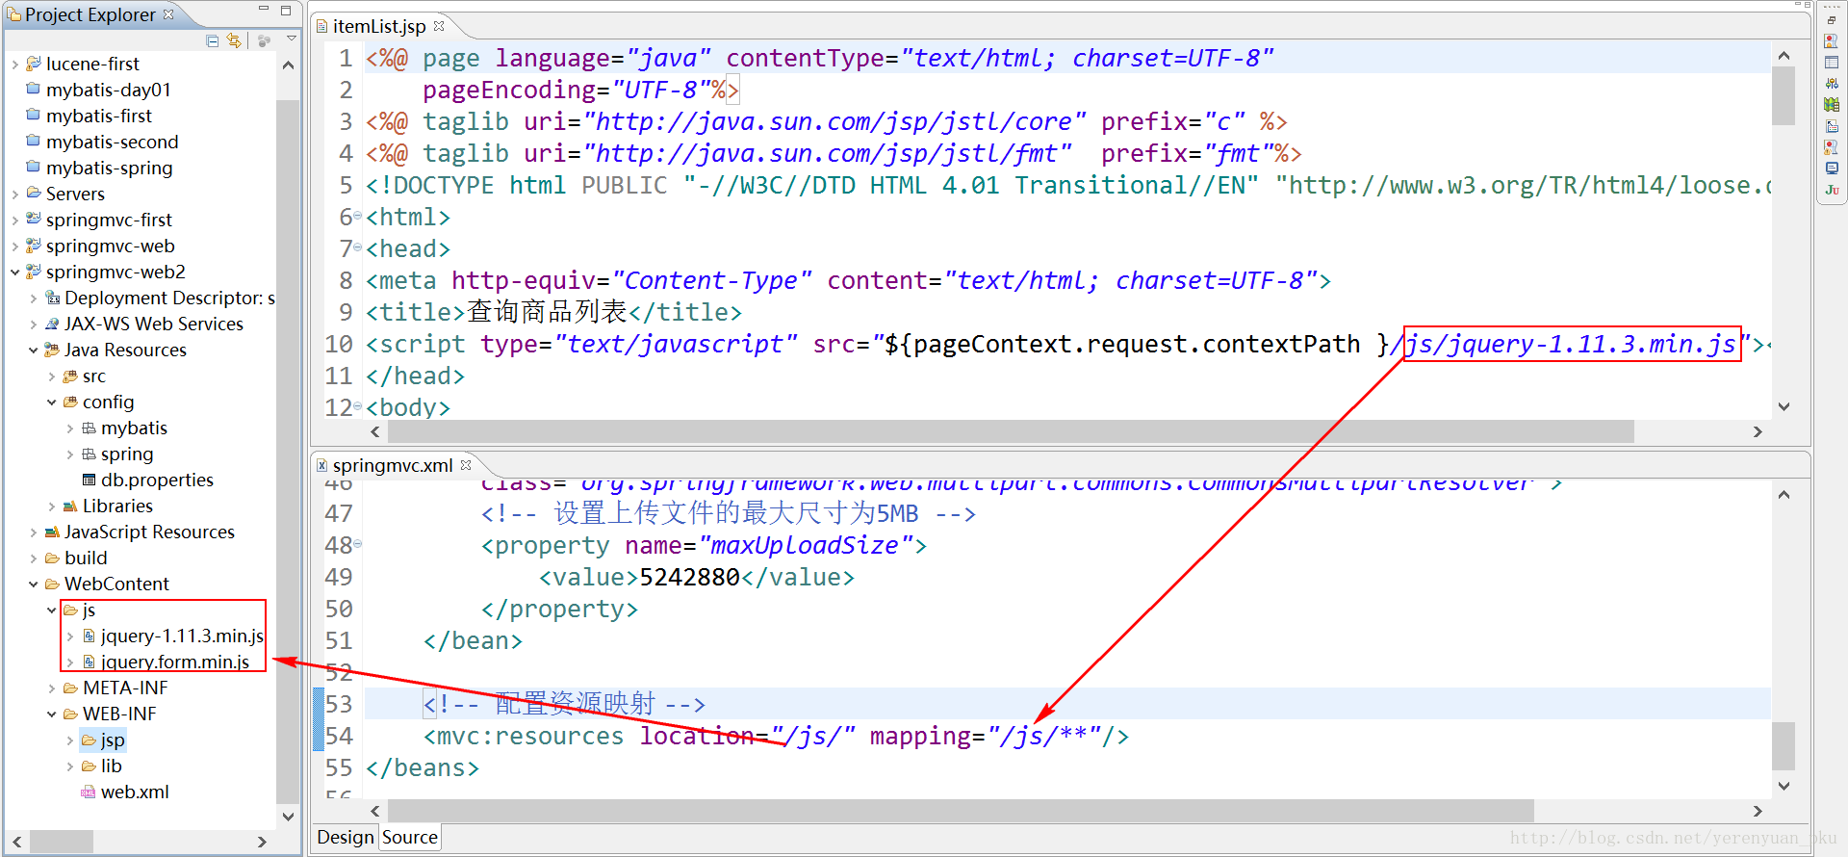Close the itemList.jsp editor tab
The height and width of the screenshot is (857, 1848).
point(439,25)
